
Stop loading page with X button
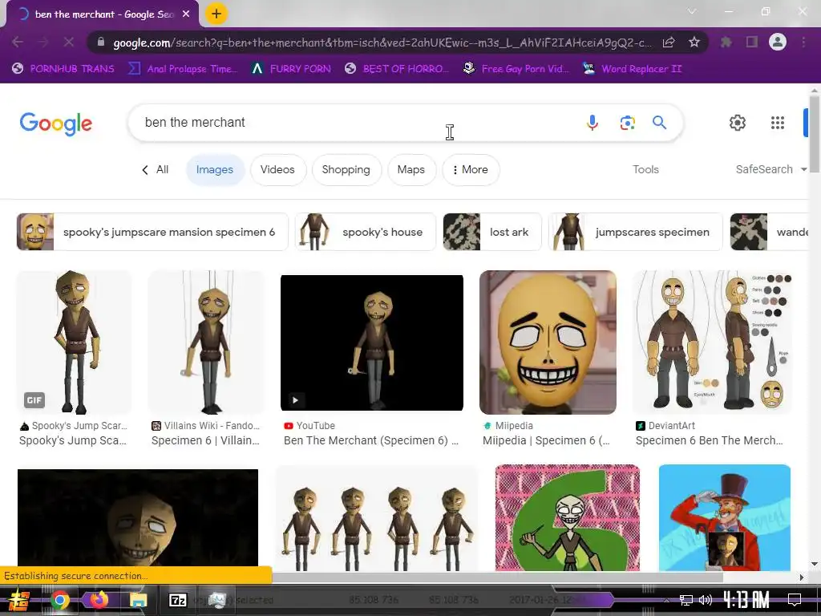(x=69, y=42)
